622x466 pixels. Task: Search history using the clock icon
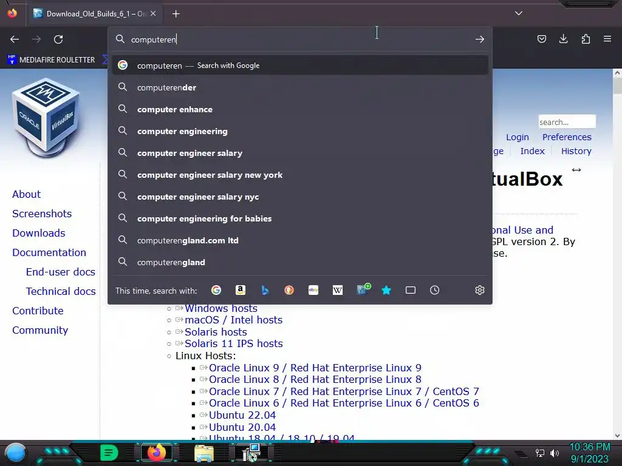click(x=435, y=291)
